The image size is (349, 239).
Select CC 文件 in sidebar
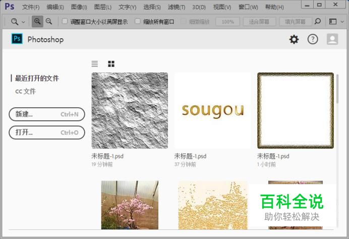pos(25,91)
